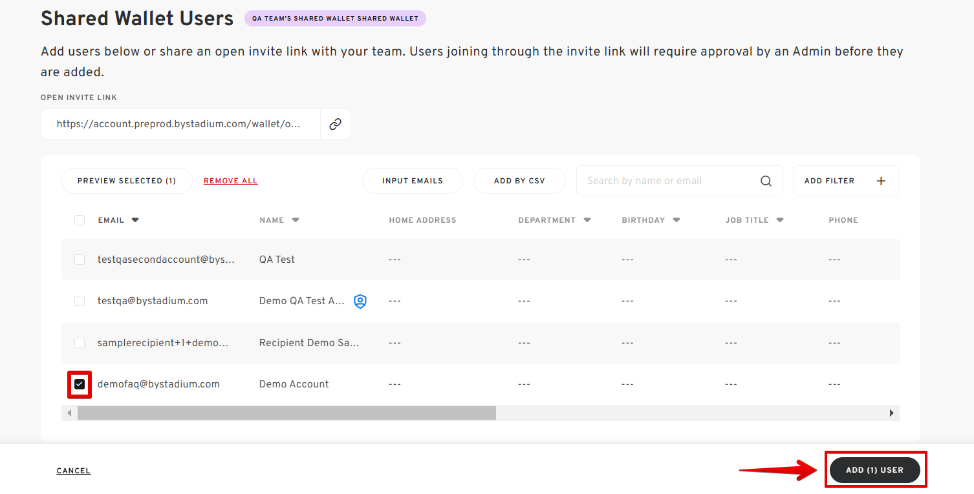974x494 pixels.
Task: Sort by the Job Title column arrow
Action: pyautogui.click(x=780, y=220)
